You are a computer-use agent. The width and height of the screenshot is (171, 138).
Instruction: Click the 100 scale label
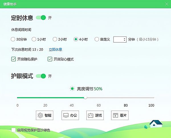151,105
